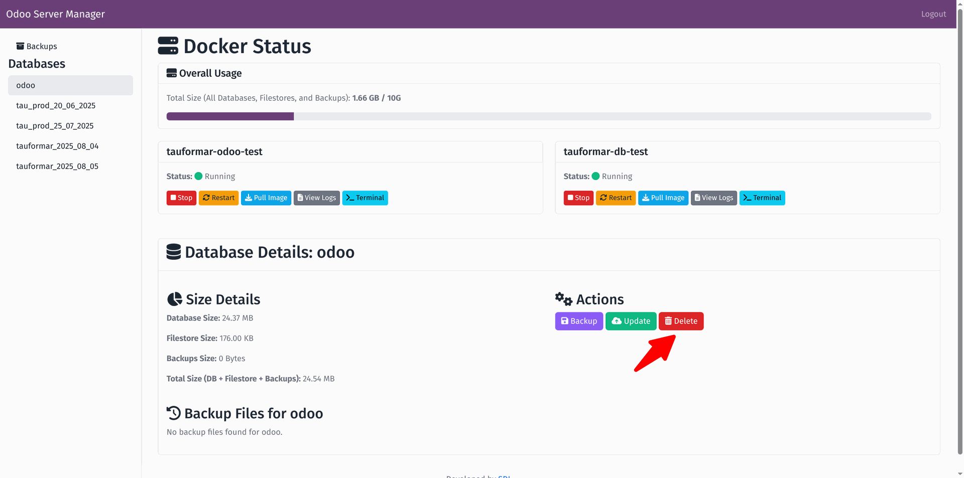View logs of tauformar-db-test
Viewport: 964px width, 478px height.
(x=713, y=198)
